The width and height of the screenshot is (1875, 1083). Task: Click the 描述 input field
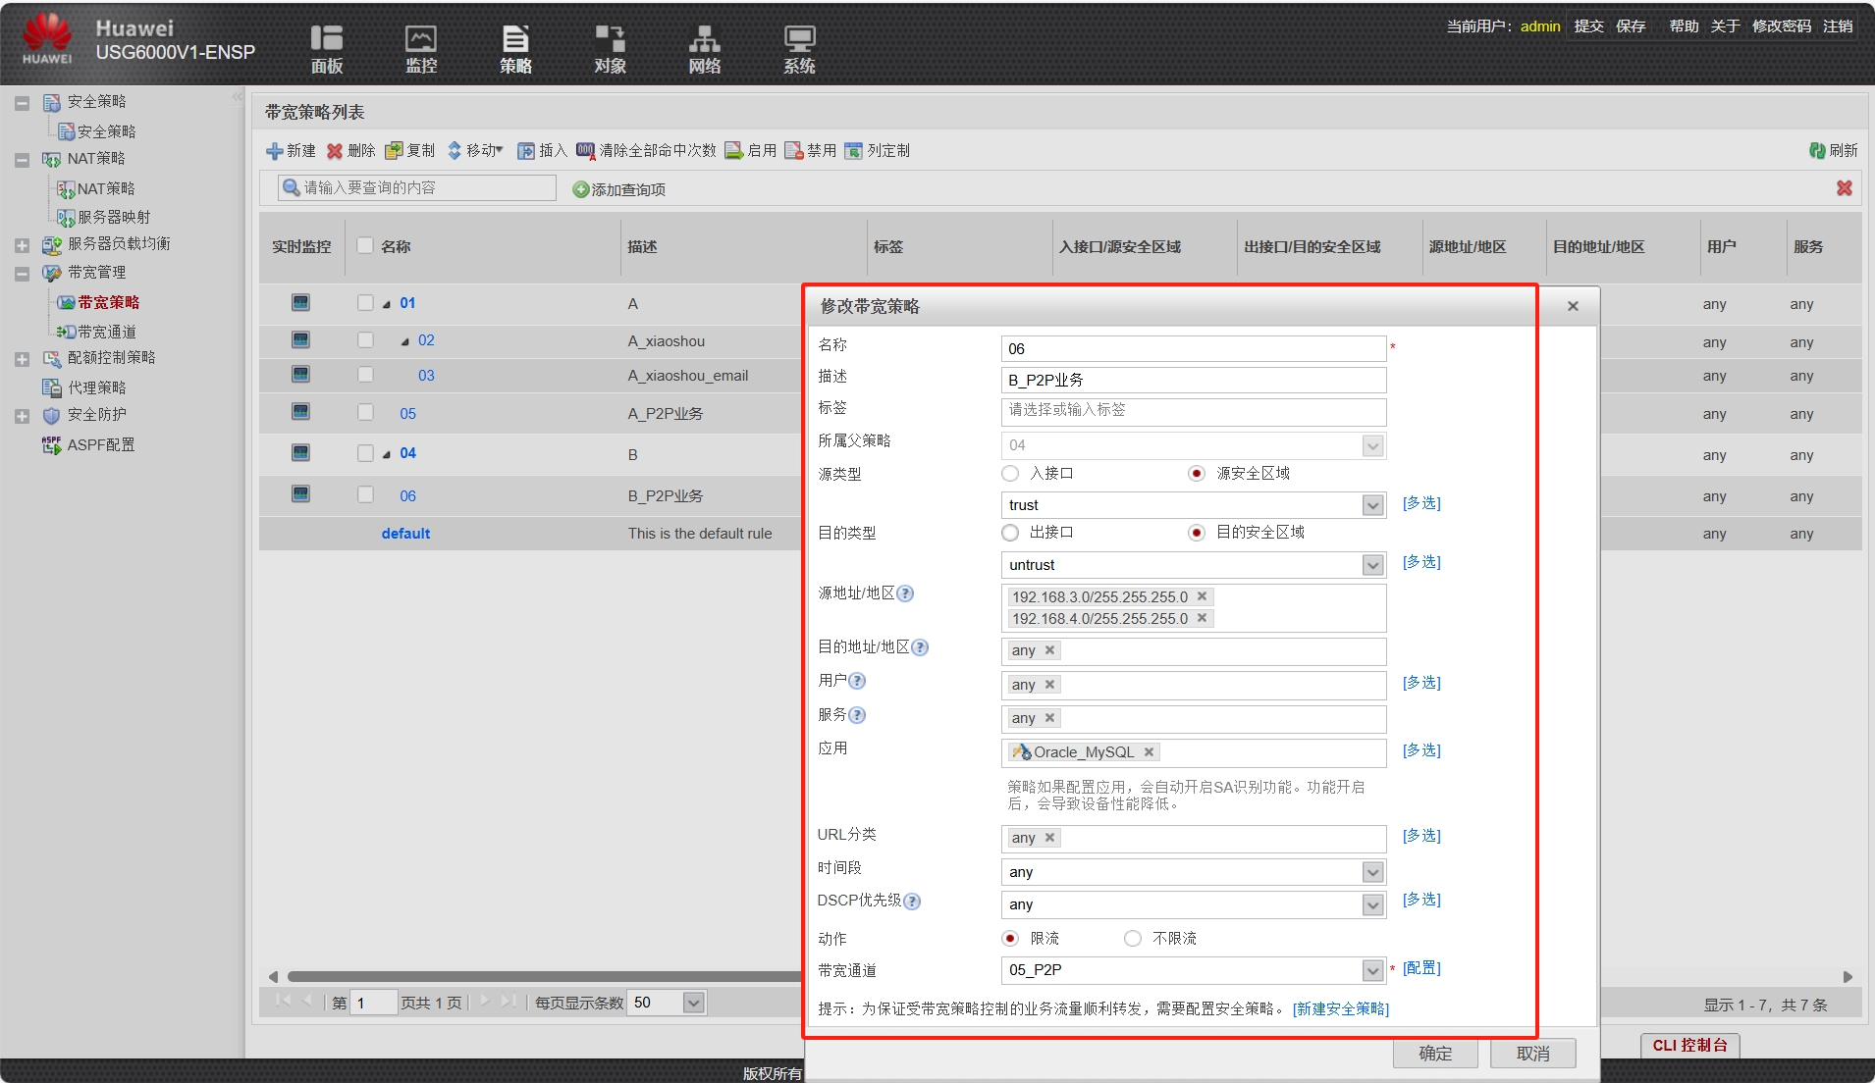click(x=1194, y=380)
